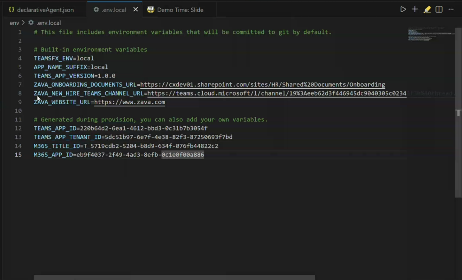Viewport: 462px width, 280px height.
Task: Click the gear icon on .env.local tab
Action: (x=96, y=9)
